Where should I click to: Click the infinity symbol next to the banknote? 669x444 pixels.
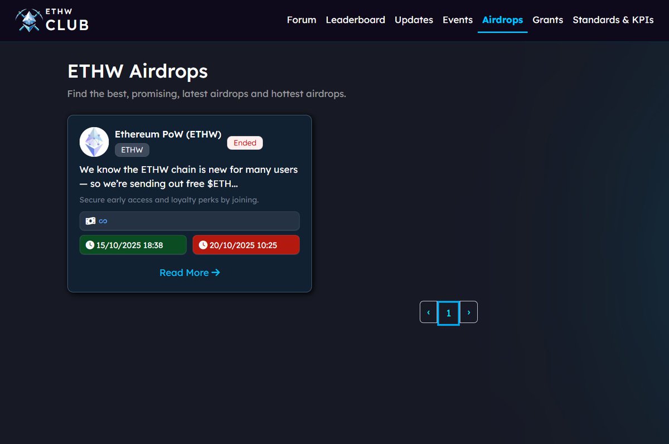pos(102,221)
